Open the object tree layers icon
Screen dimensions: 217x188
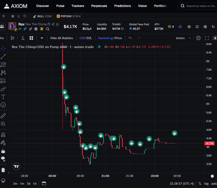pyautogui.click(x=3, y=180)
